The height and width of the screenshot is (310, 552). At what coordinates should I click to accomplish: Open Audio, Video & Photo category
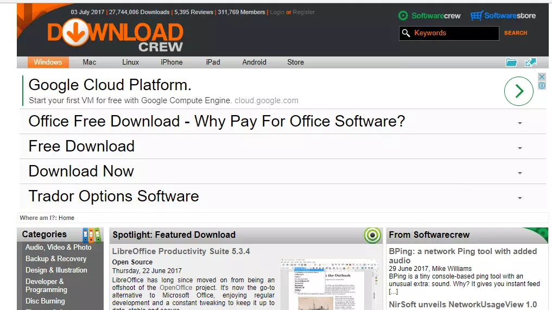59,248
